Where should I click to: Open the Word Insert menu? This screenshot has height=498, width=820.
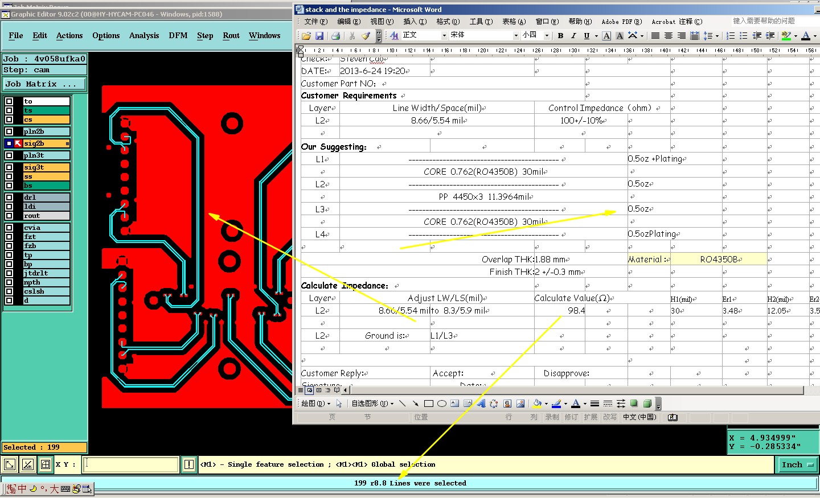(415, 22)
